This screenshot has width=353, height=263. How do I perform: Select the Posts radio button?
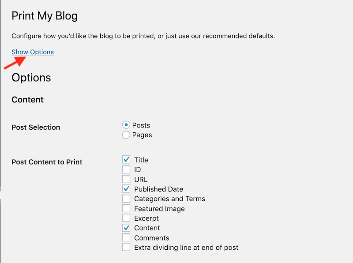click(126, 125)
